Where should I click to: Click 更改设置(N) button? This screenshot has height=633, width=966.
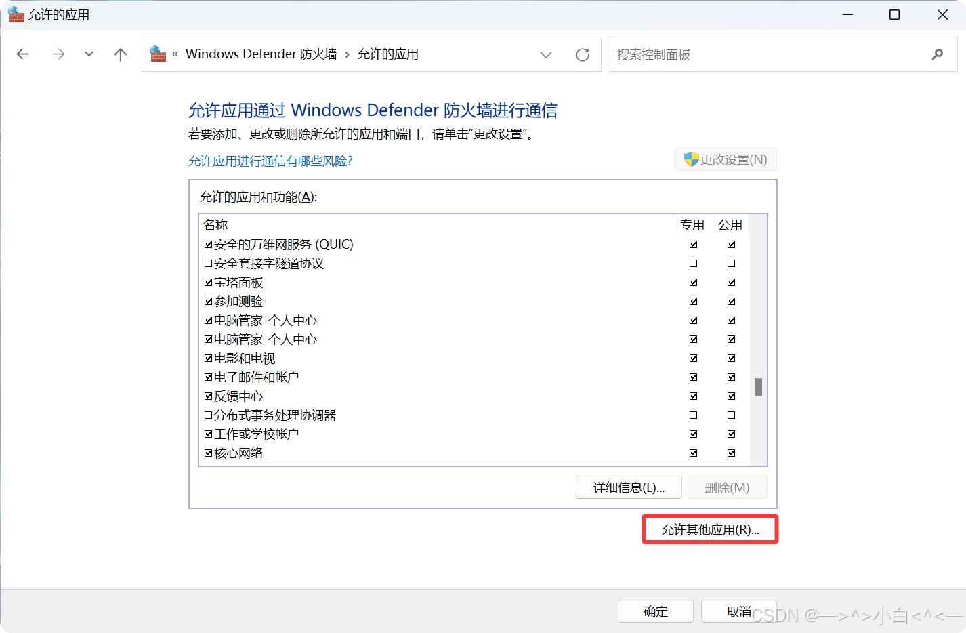(x=726, y=159)
